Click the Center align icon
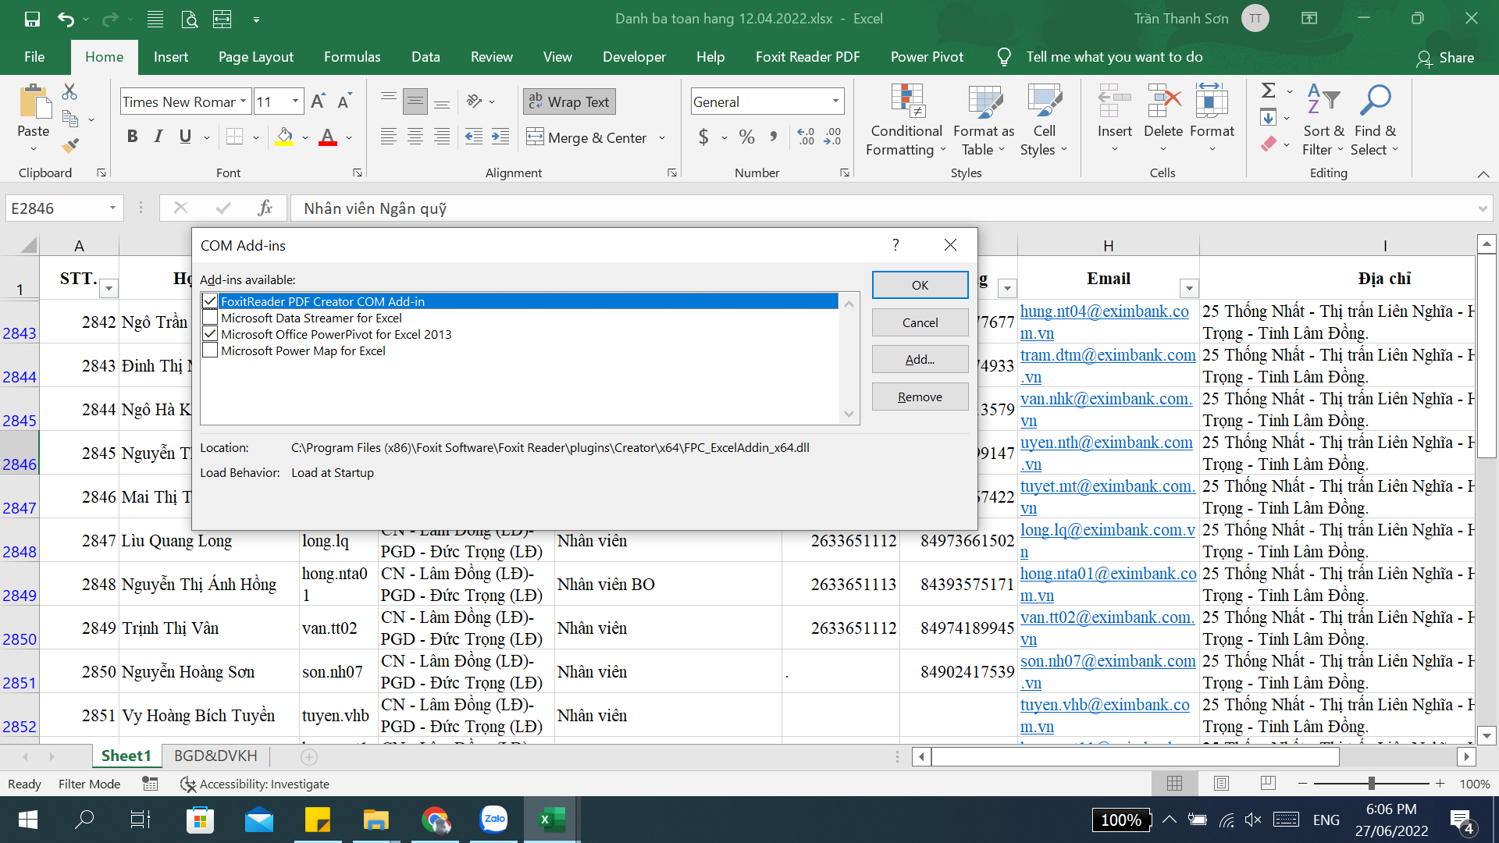The image size is (1499, 843). tap(415, 137)
